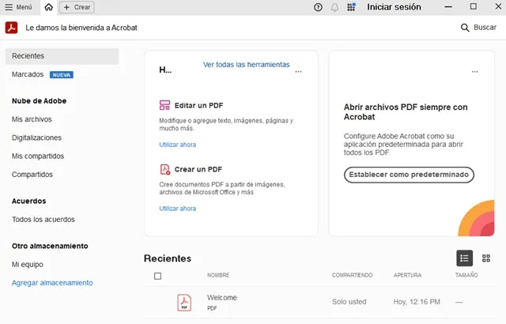506x324 pixels.
Task: Click the NUEVA badge next to Marcados
Action: click(62, 75)
